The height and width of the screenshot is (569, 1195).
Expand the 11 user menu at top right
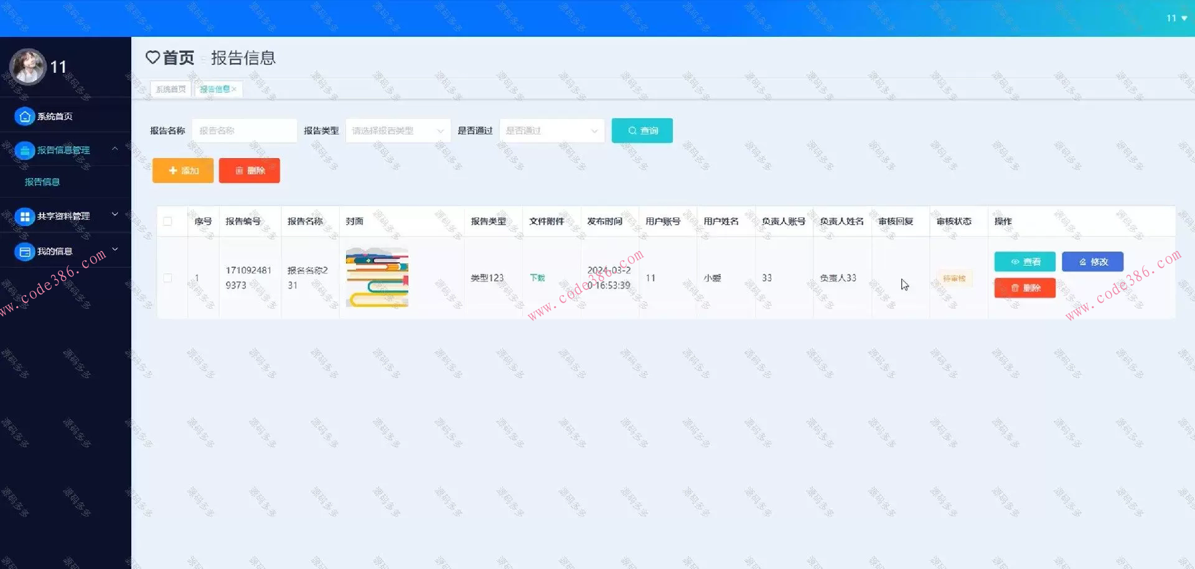pyautogui.click(x=1174, y=18)
